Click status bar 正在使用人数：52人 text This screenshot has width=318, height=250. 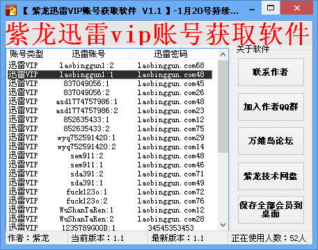point(269,238)
